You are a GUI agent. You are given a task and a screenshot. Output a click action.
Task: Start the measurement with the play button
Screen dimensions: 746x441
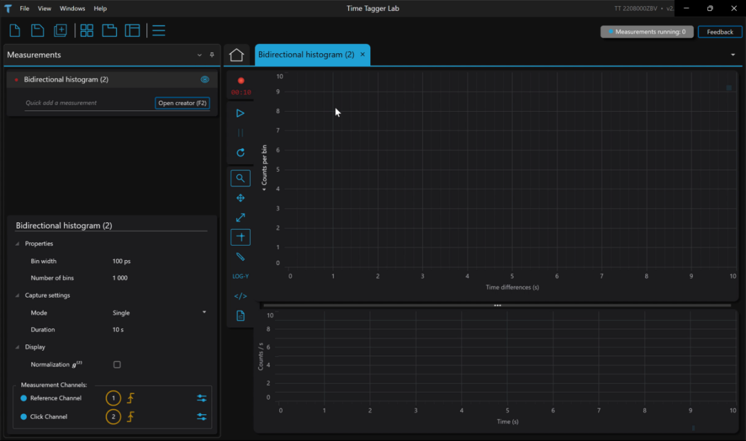click(240, 113)
